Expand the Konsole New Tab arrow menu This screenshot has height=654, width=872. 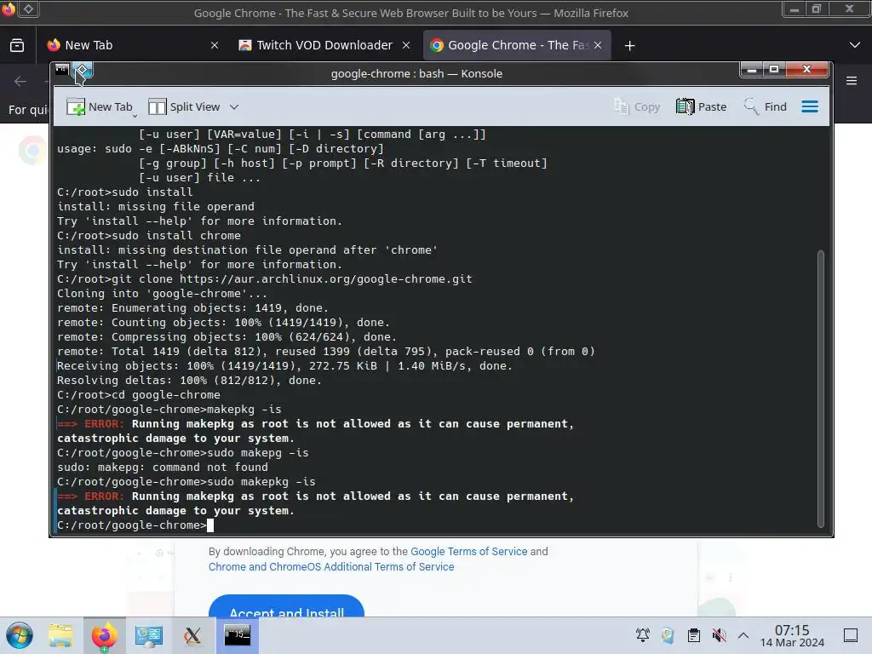tap(135, 116)
